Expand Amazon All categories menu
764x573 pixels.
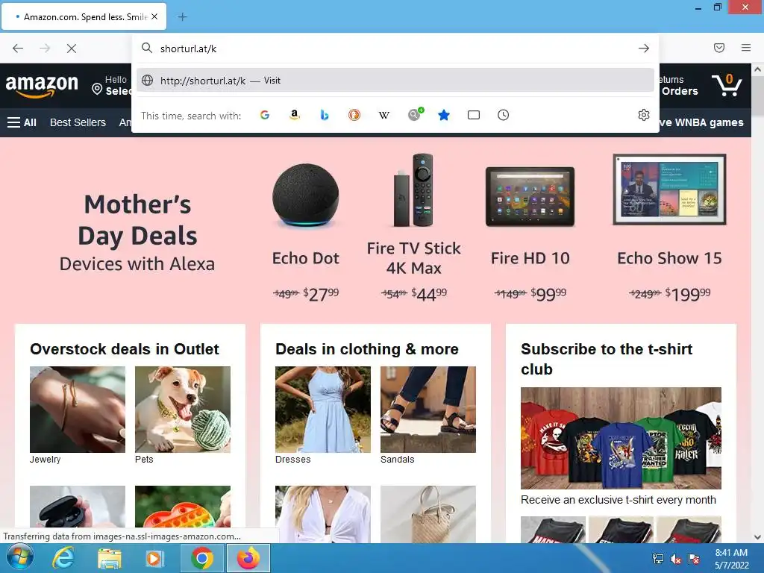pos(22,122)
